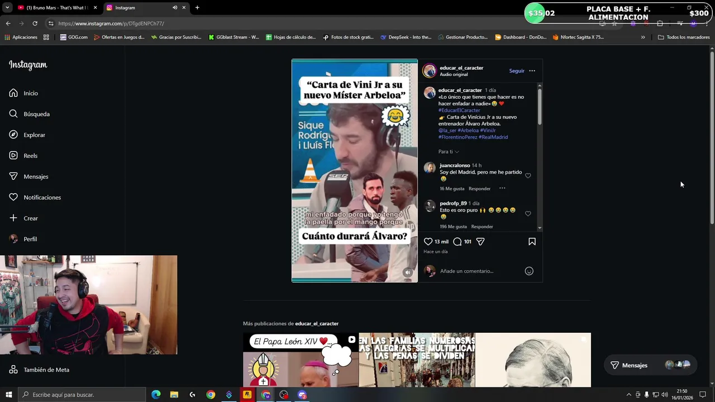This screenshot has width=715, height=402.
Task: Open Perfil in the sidebar
Action: (x=23, y=239)
